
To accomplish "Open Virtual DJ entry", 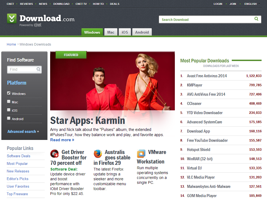I will coord(194,168).
